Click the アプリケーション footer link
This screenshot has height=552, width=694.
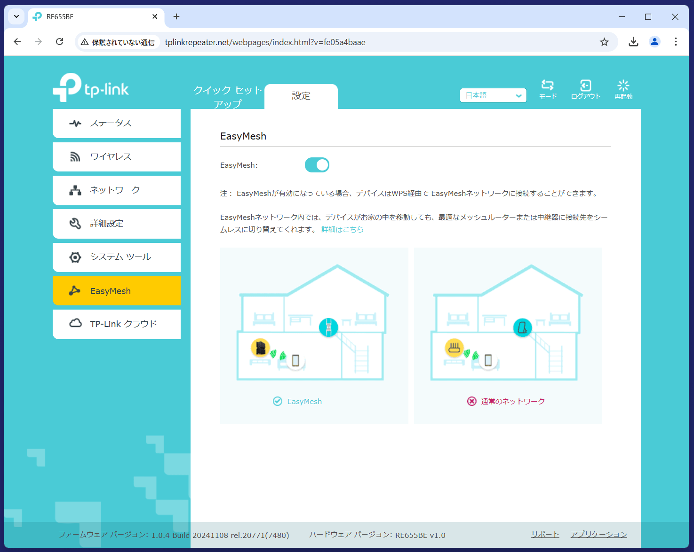(598, 535)
